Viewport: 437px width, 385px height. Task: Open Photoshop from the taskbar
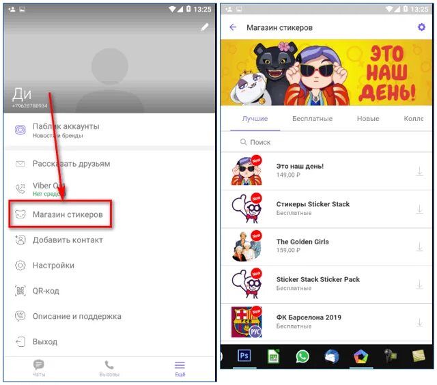[x=244, y=356]
